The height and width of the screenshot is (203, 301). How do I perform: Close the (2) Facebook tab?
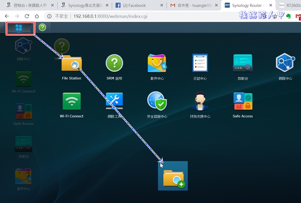(x=162, y=5)
